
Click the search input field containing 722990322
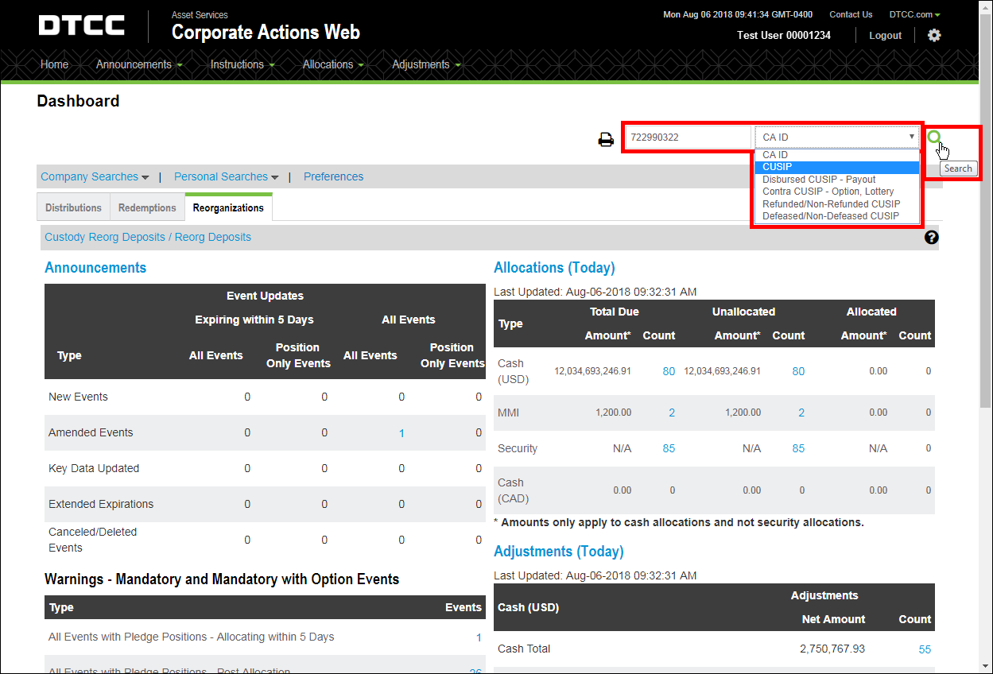tap(688, 137)
